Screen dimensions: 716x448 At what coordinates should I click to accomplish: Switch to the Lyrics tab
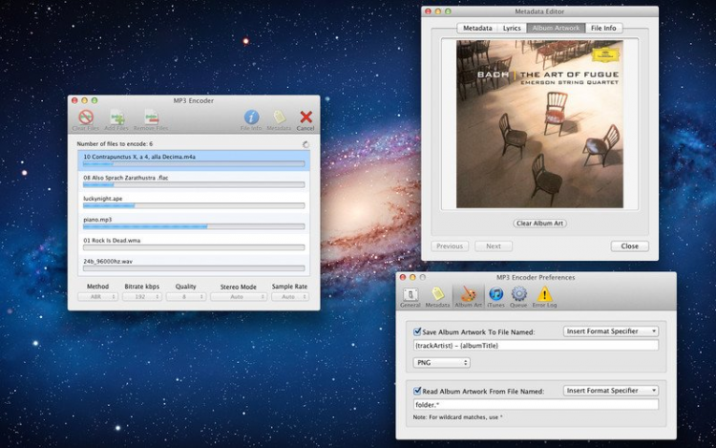click(512, 29)
